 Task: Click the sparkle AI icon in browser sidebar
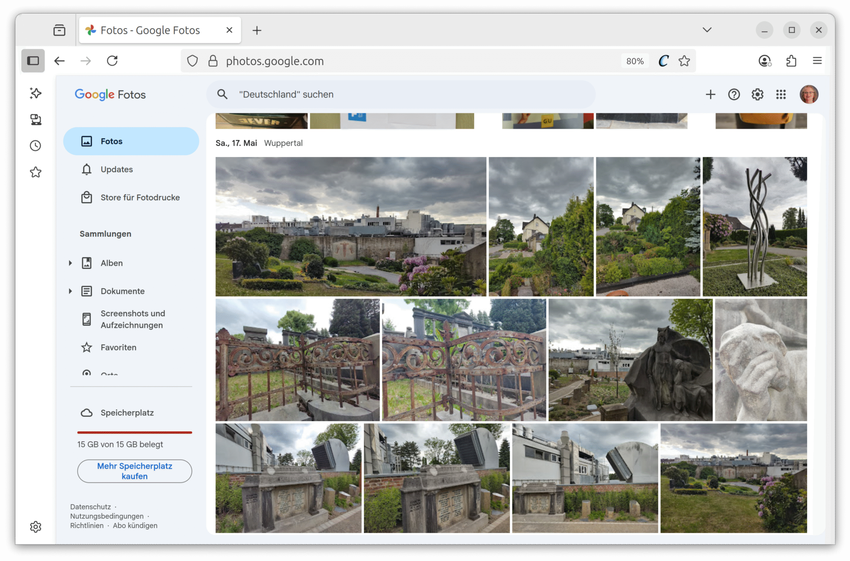tap(36, 93)
